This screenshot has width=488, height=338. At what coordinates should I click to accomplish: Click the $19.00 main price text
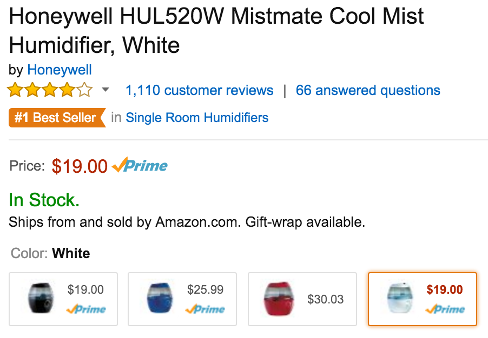pyautogui.click(x=80, y=166)
